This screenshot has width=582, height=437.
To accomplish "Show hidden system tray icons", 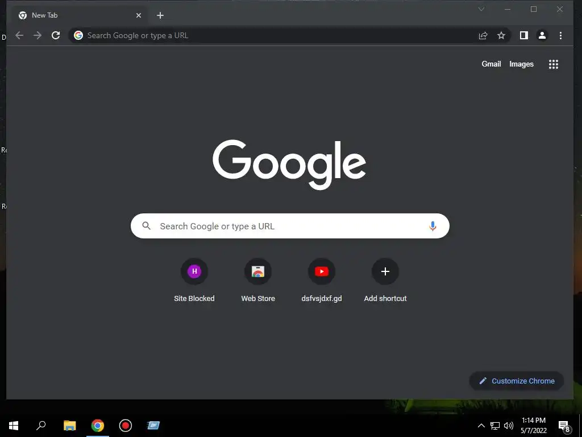I will 481,426.
